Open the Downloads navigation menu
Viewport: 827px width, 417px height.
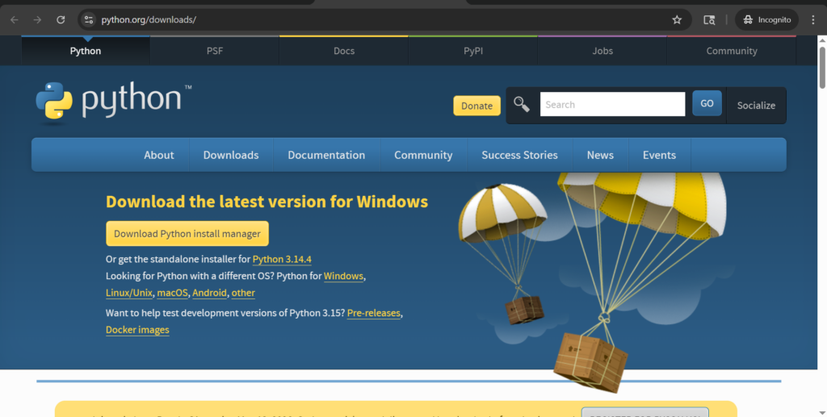point(231,155)
